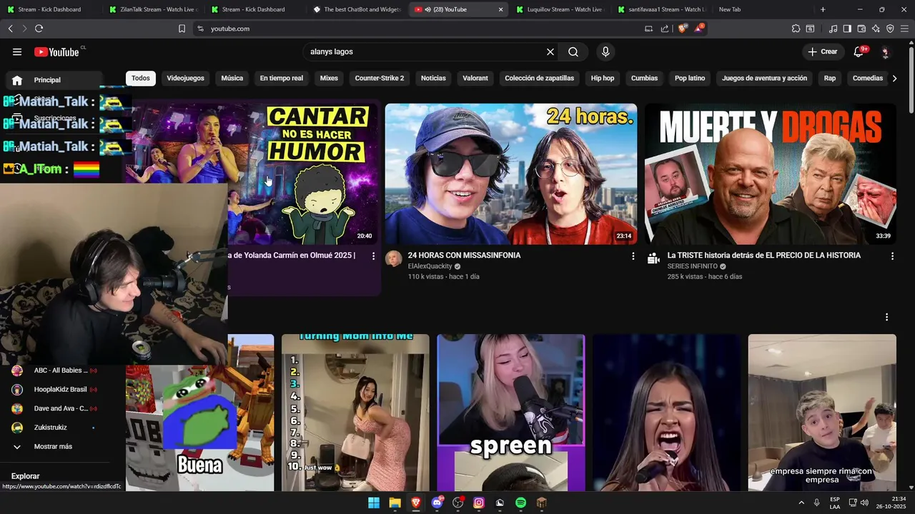
Task: Open the ElAlexQuackity channel link
Action: click(x=430, y=266)
